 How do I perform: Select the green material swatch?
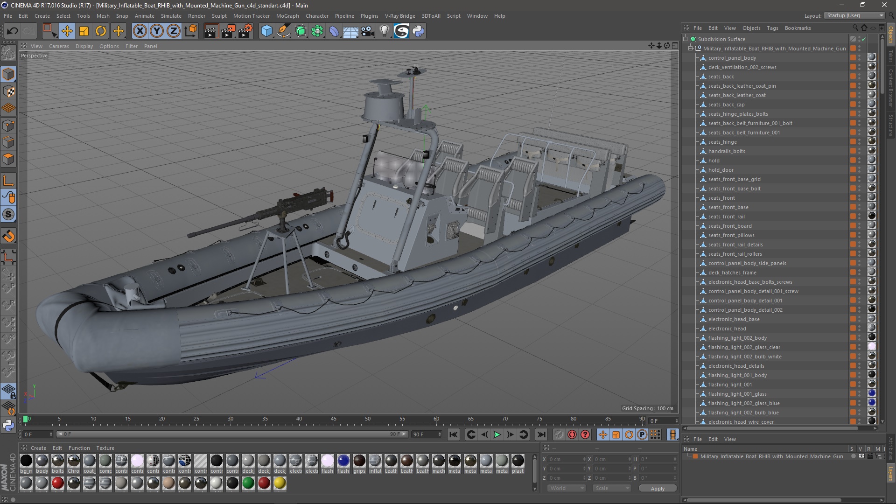pyautogui.click(x=248, y=483)
